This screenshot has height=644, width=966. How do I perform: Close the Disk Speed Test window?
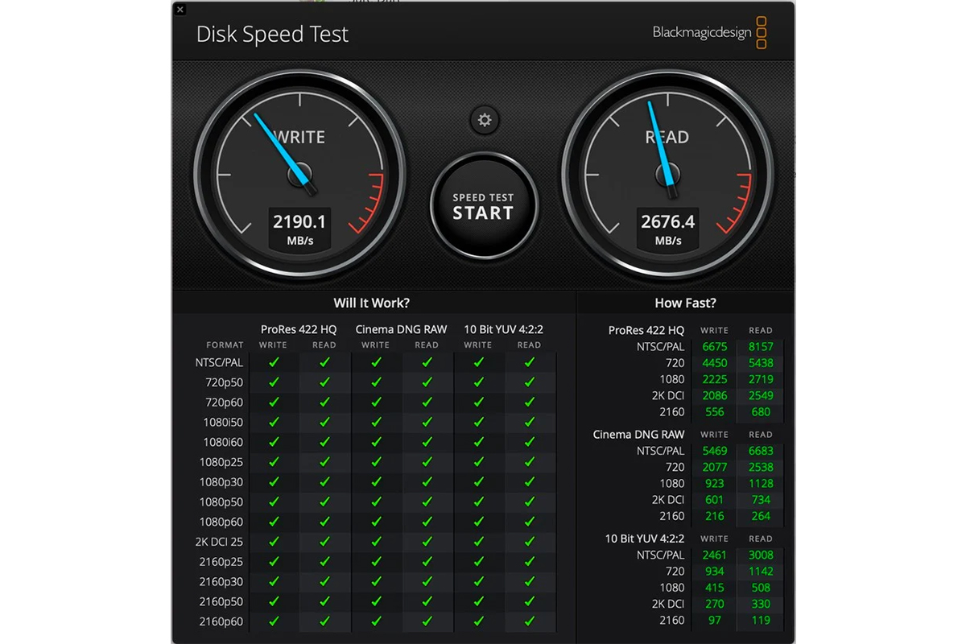point(180,10)
